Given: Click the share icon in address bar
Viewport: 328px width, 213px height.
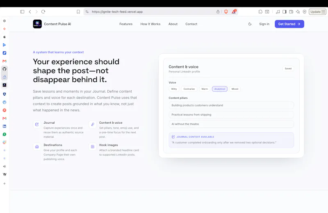Looking at the screenshot, I should pyautogui.click(x=218, y=12).
